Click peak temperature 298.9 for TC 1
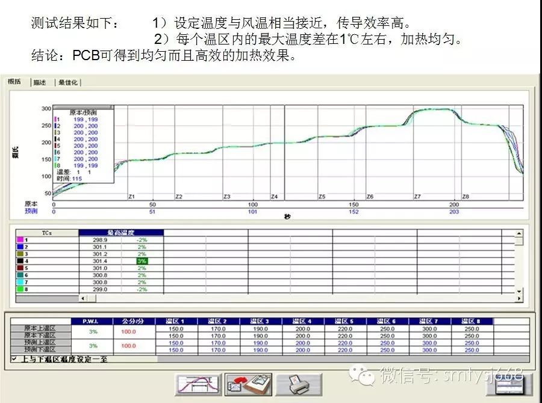This screenshot has width=542, height=403. [x=100, y=239]
